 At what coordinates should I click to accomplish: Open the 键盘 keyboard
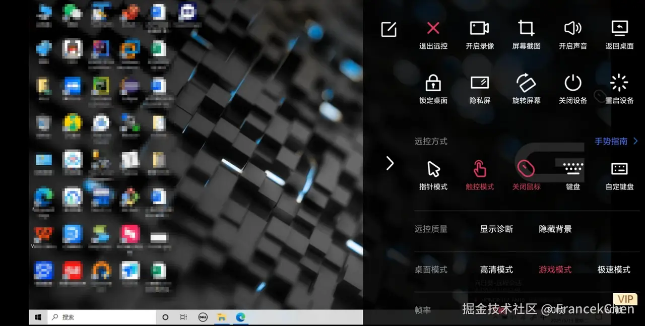(573, 175)
